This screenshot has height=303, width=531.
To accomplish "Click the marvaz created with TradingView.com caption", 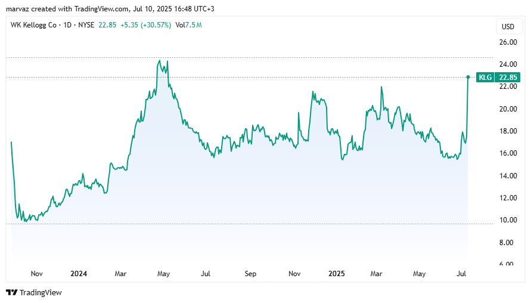I will (110, 9).
